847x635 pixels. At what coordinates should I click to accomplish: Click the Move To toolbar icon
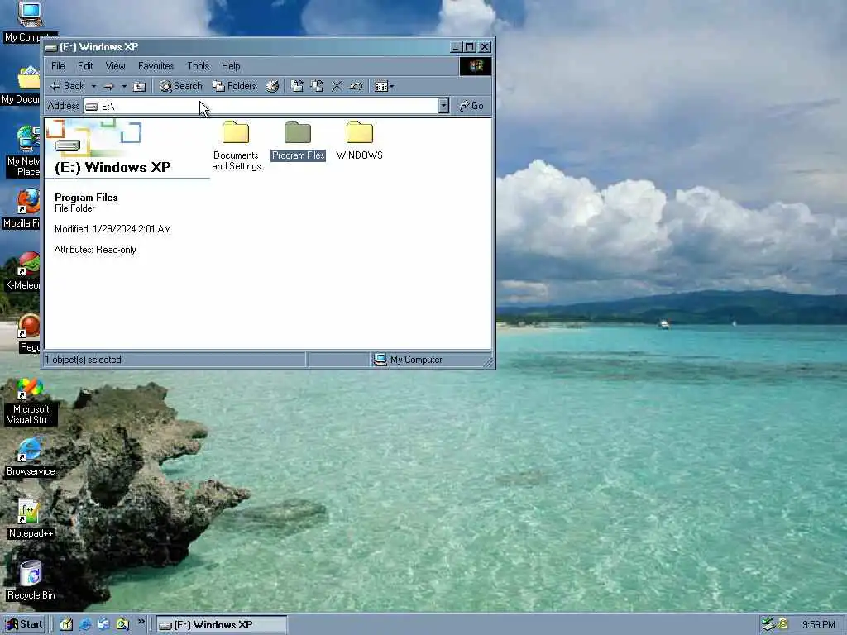point(297,86)
